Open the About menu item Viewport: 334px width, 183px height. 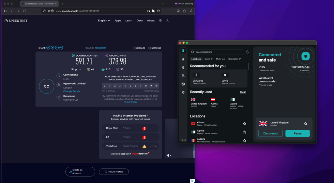pos(151,21)
